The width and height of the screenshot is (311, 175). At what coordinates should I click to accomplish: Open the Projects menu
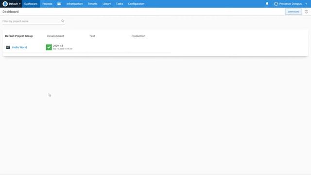point(47,4)
